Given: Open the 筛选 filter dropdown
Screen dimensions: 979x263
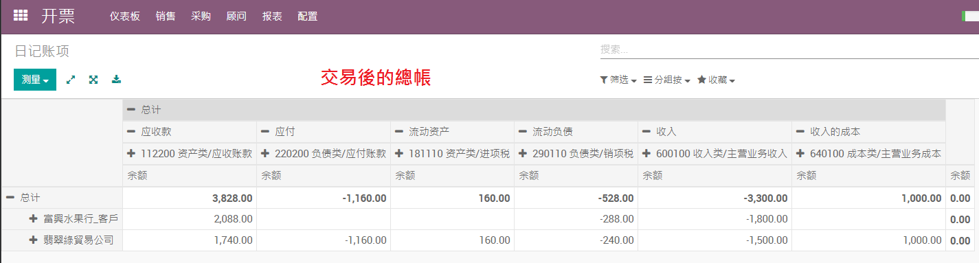Looking at the screenshot, I should pos(618,80).
